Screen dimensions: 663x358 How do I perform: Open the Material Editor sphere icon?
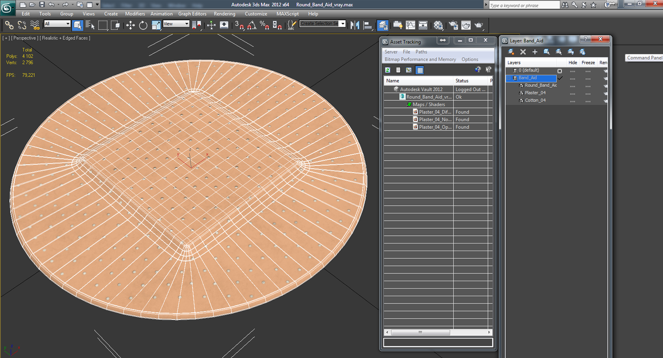[438, 25]
